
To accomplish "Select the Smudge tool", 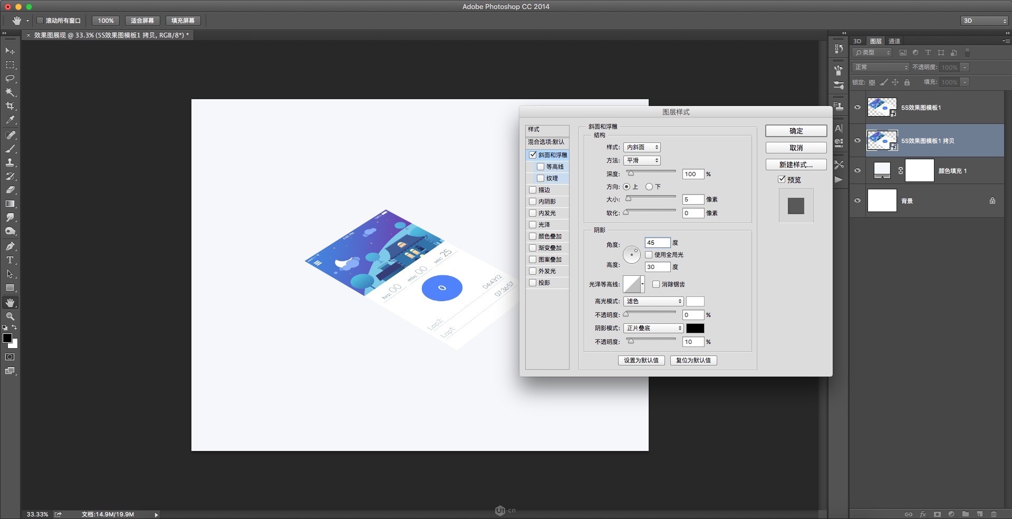I will pyautogui.click(x=10, y=217).
